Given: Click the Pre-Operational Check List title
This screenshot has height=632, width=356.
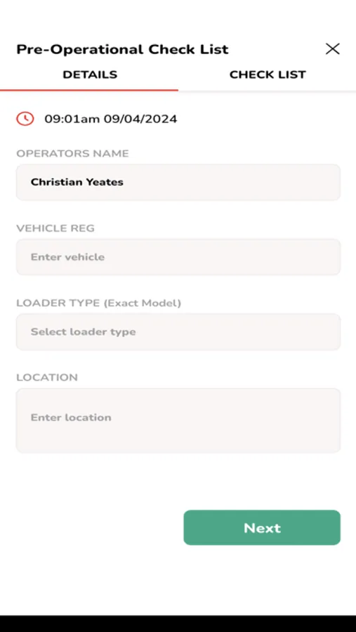Looking at the screenshot, I should pos(122,50).
